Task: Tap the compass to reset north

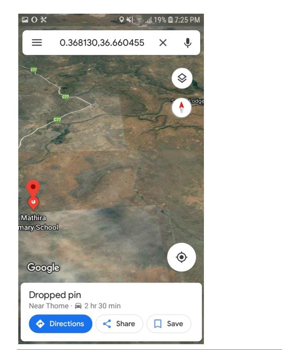Action: pyautogui.click(x=181, y=107)
